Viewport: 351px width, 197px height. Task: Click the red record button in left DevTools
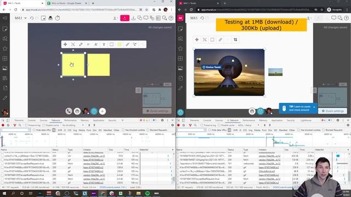[x=3, y=125]
